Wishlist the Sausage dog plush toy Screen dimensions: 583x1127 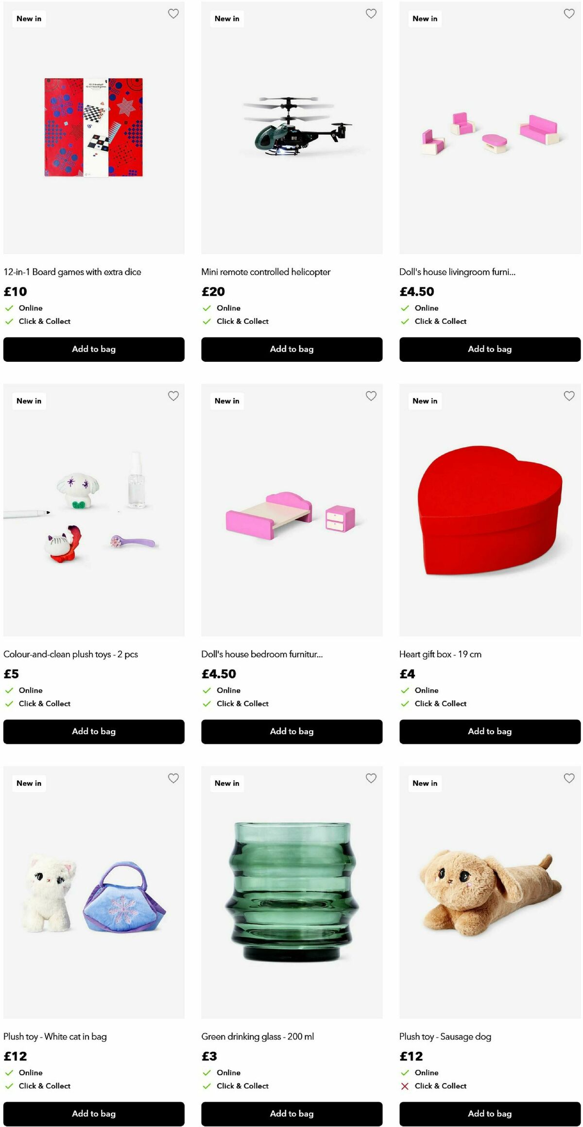[569, 778]
